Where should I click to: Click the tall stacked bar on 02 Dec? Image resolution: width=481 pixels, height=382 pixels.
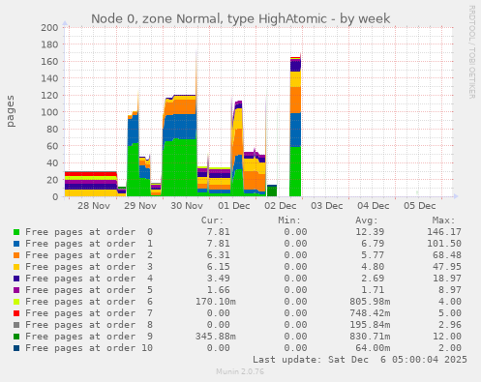tap(295, 127)
